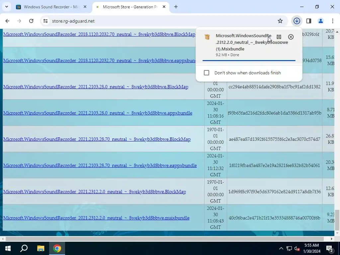Open 2021.2103.28.0 BlockMap link
The height and width of the screenshot is (255, 340).
point(96,87)
